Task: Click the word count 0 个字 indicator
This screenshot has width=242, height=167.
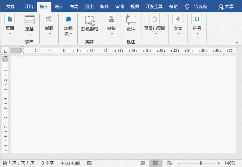Action: tap(47, 163)
